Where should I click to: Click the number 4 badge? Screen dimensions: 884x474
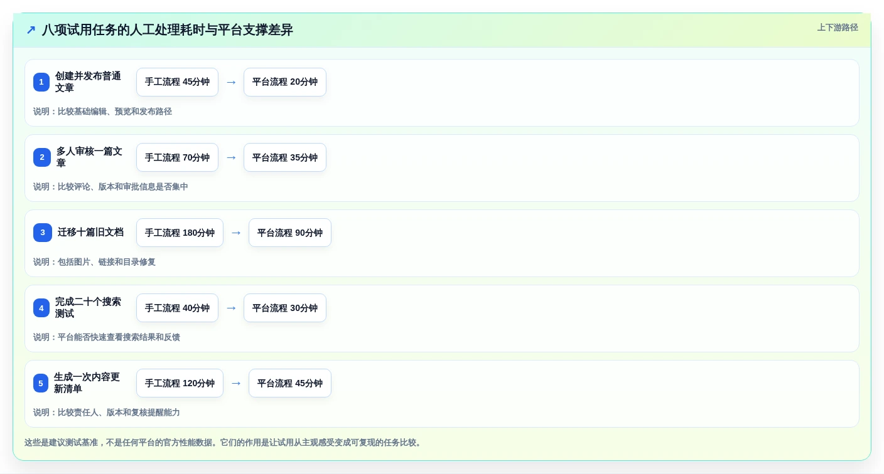[41, 308]
